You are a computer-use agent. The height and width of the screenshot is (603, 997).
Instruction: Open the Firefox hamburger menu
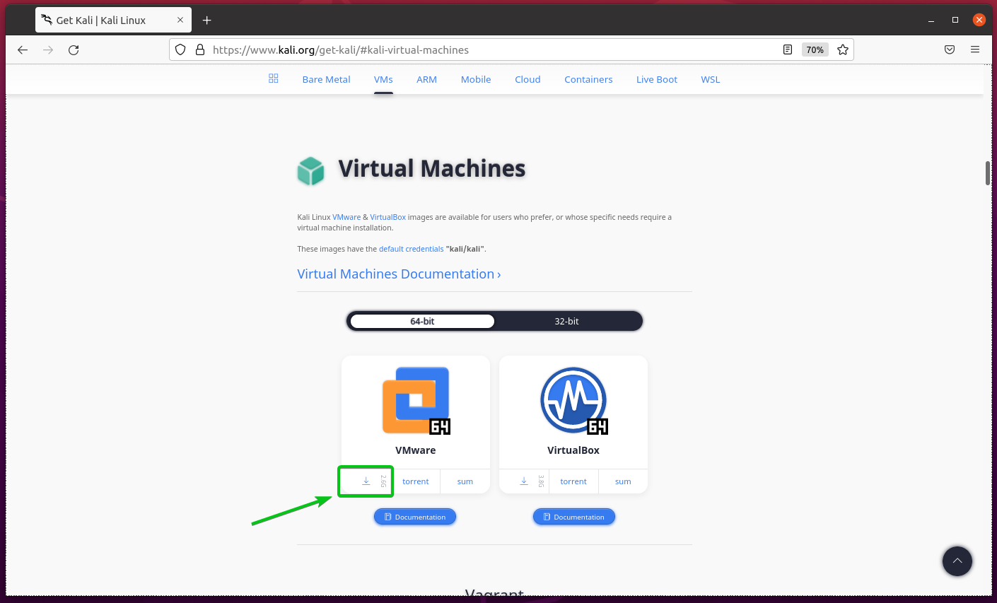[975, 50]
